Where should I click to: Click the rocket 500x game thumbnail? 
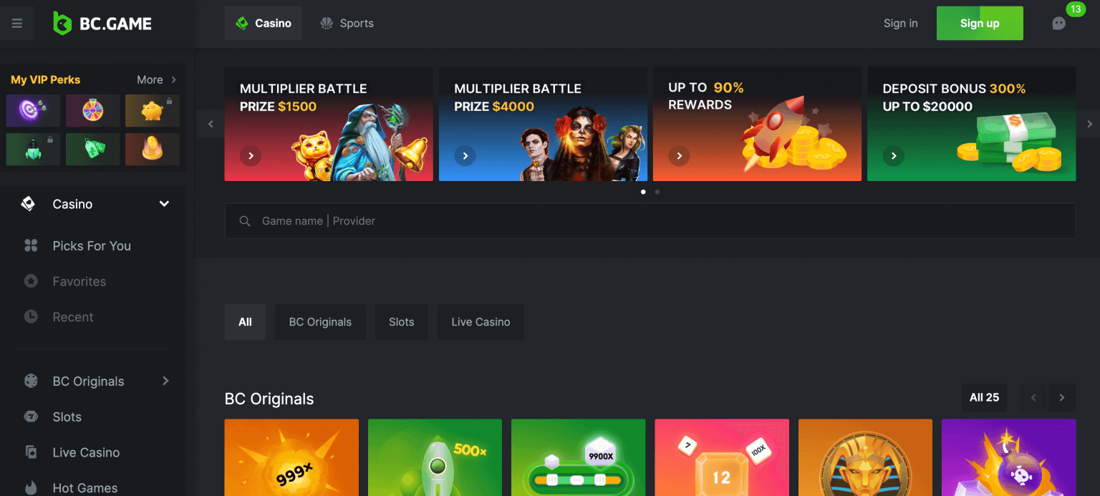[435, 457]
